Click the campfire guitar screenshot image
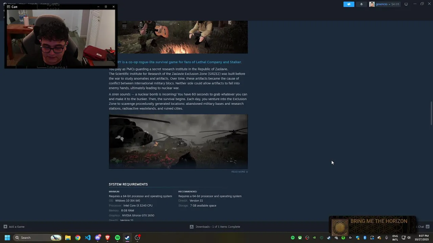 (183, 37)
